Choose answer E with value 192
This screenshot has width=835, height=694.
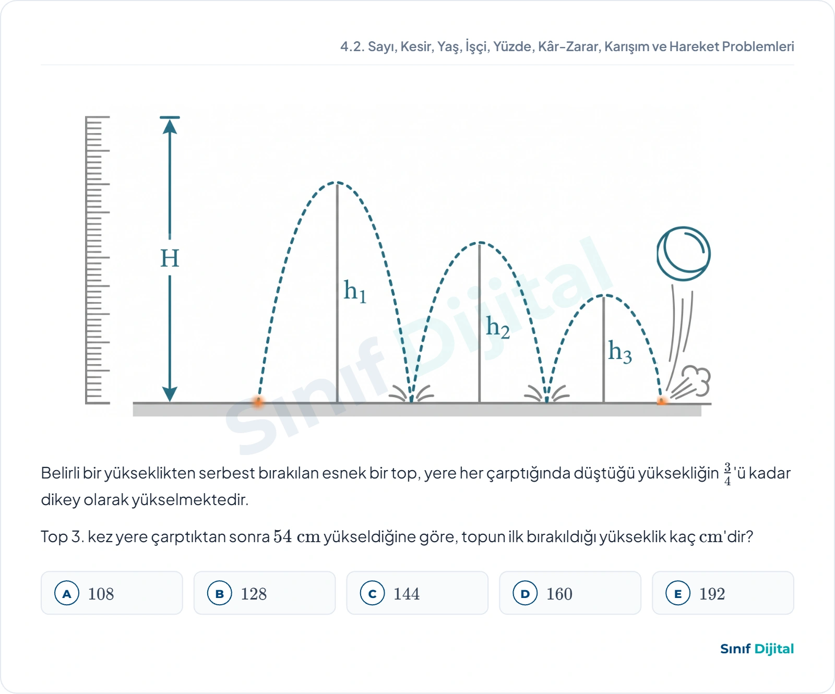point(723,593)
